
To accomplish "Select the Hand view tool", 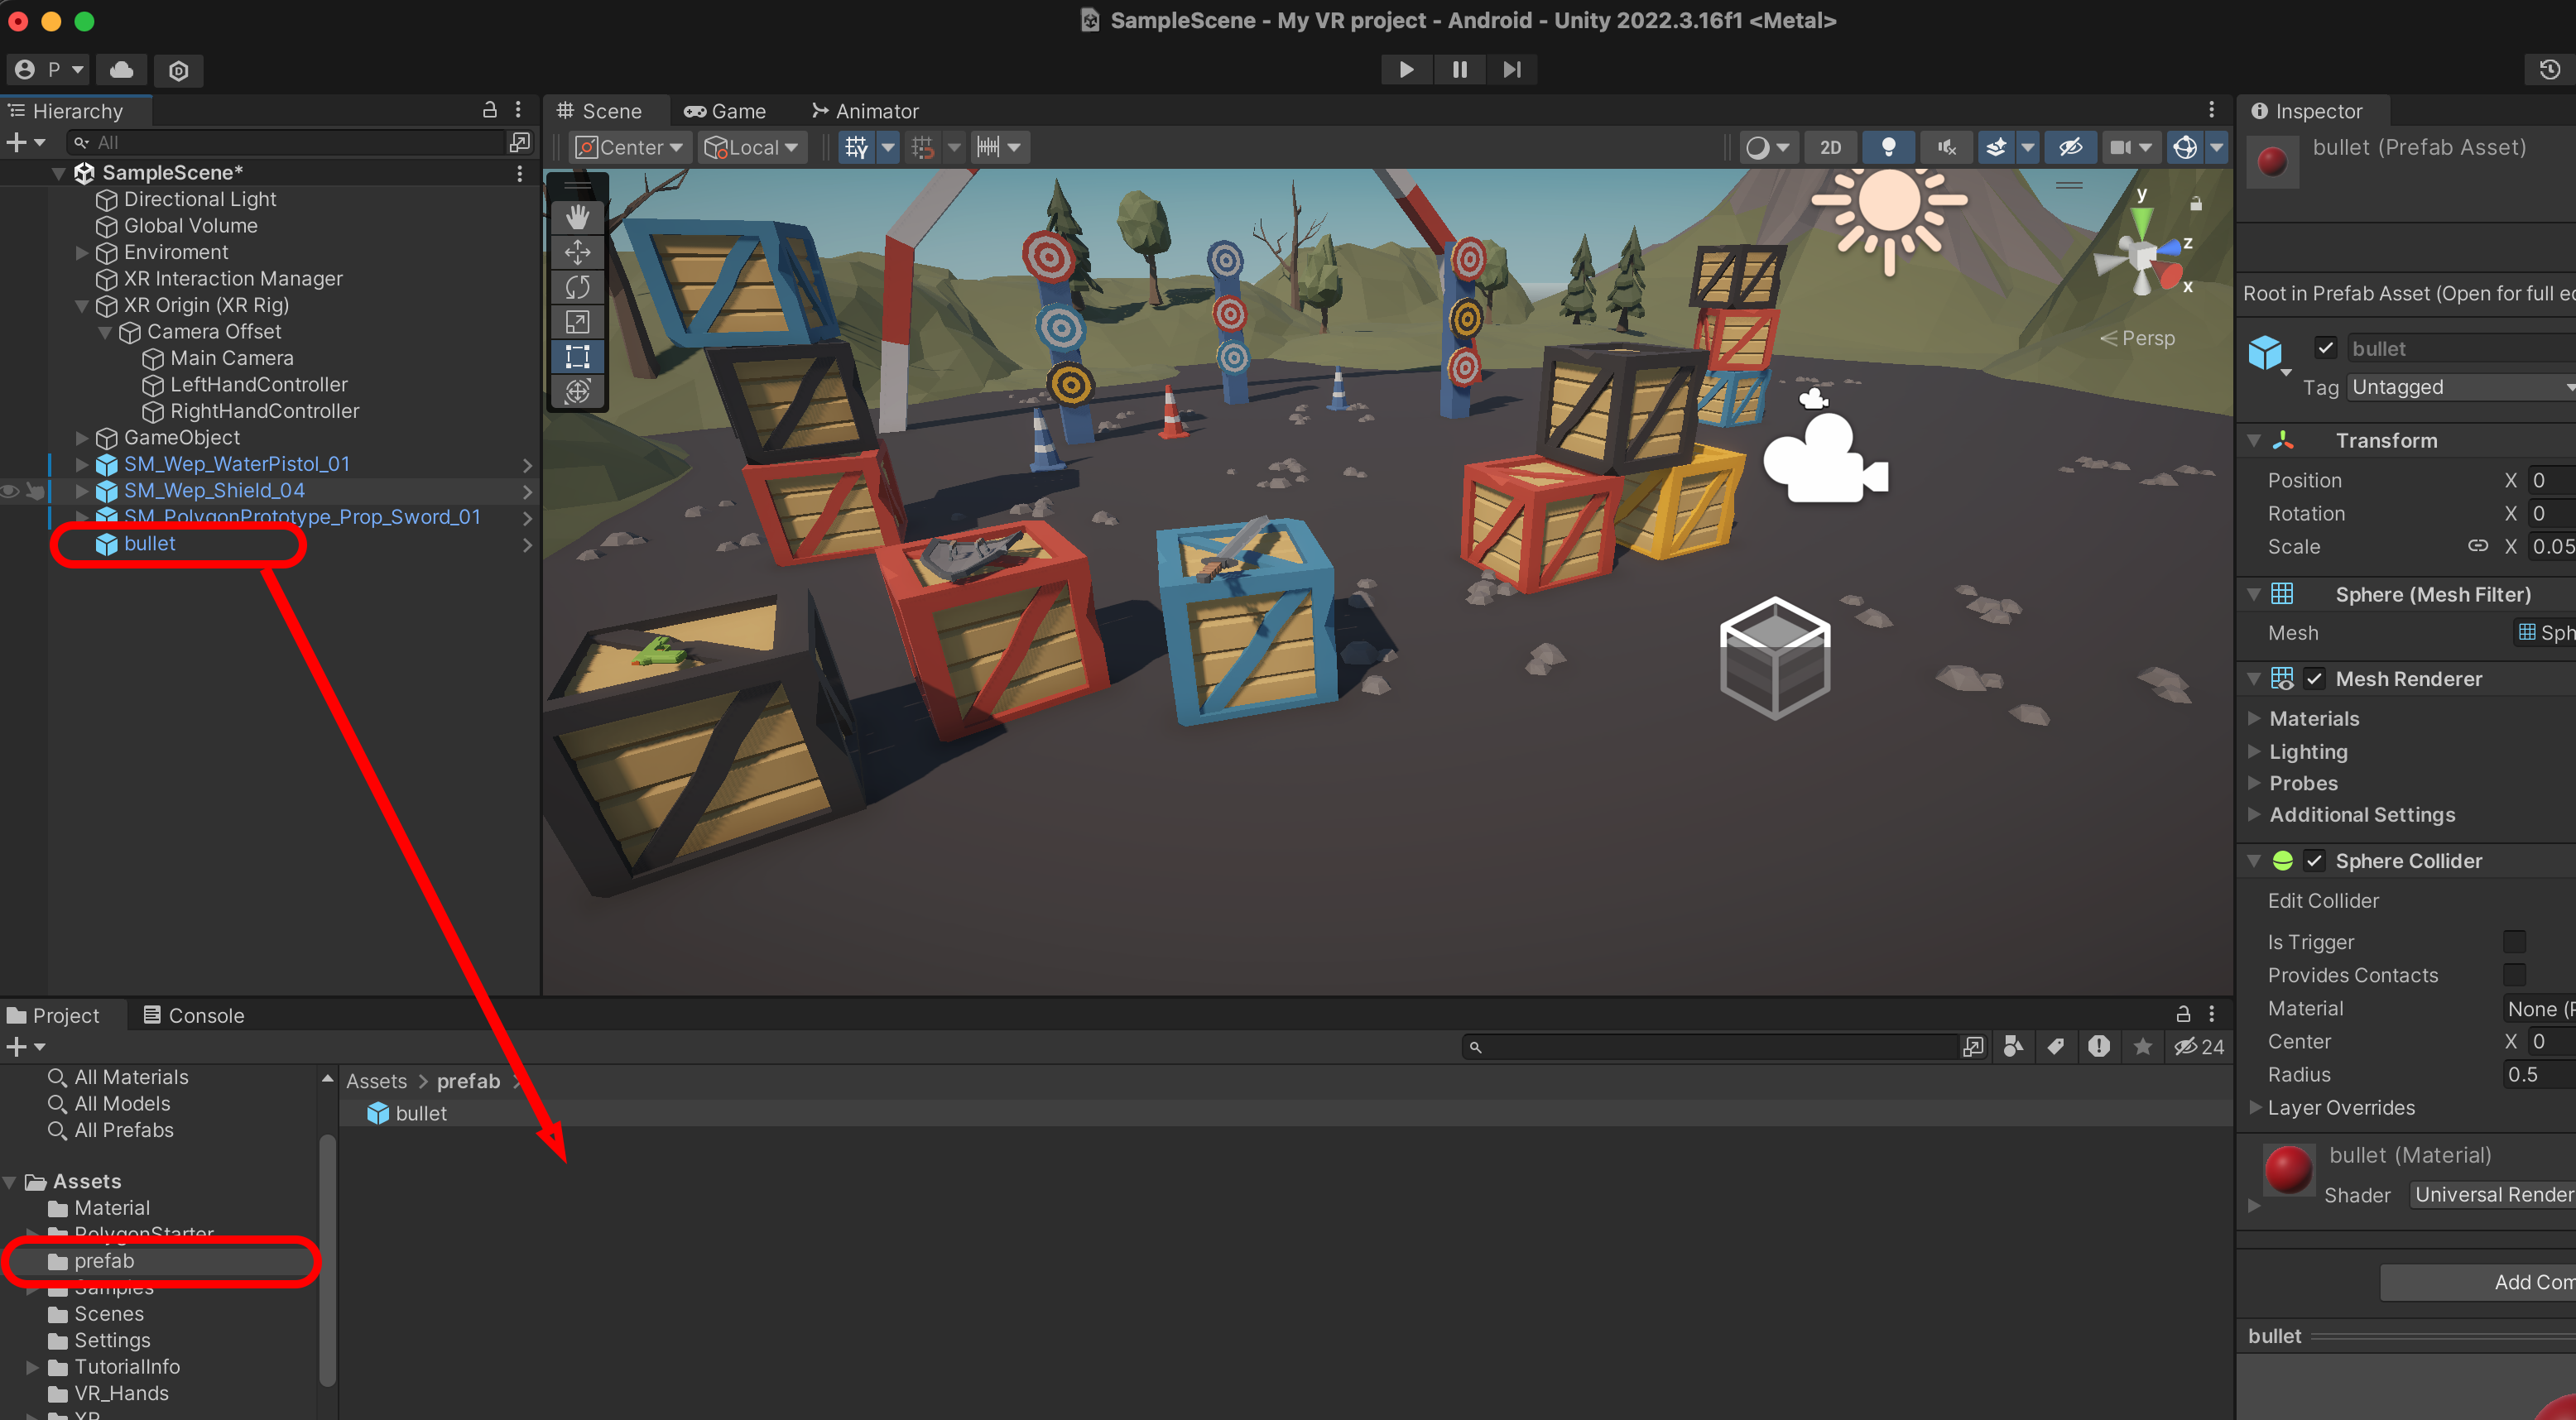I will coord(577,217).
